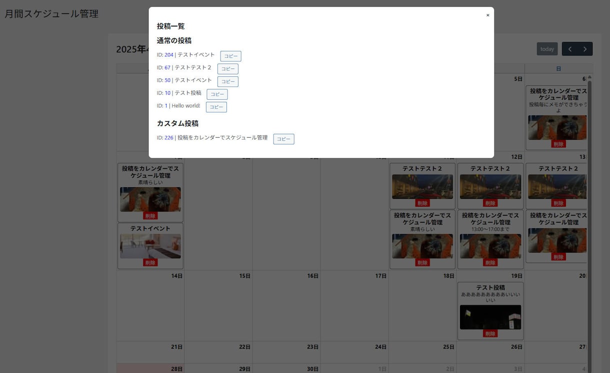This screenshot has height=373, width=610.
Task: Copy the Hello world! post
Action: pyautogui.click(x=216, y=107)
